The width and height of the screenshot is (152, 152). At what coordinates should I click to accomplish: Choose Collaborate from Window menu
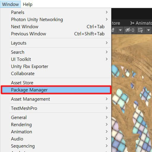click(x=56, y=74)
